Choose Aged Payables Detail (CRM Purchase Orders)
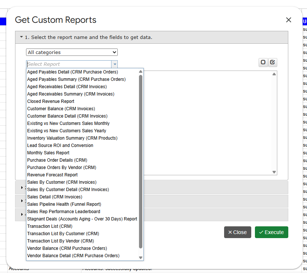This screenshot has width=307, height=273. click(73, 72)
